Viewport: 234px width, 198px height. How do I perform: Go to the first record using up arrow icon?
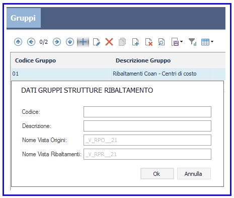coord(18,42)
